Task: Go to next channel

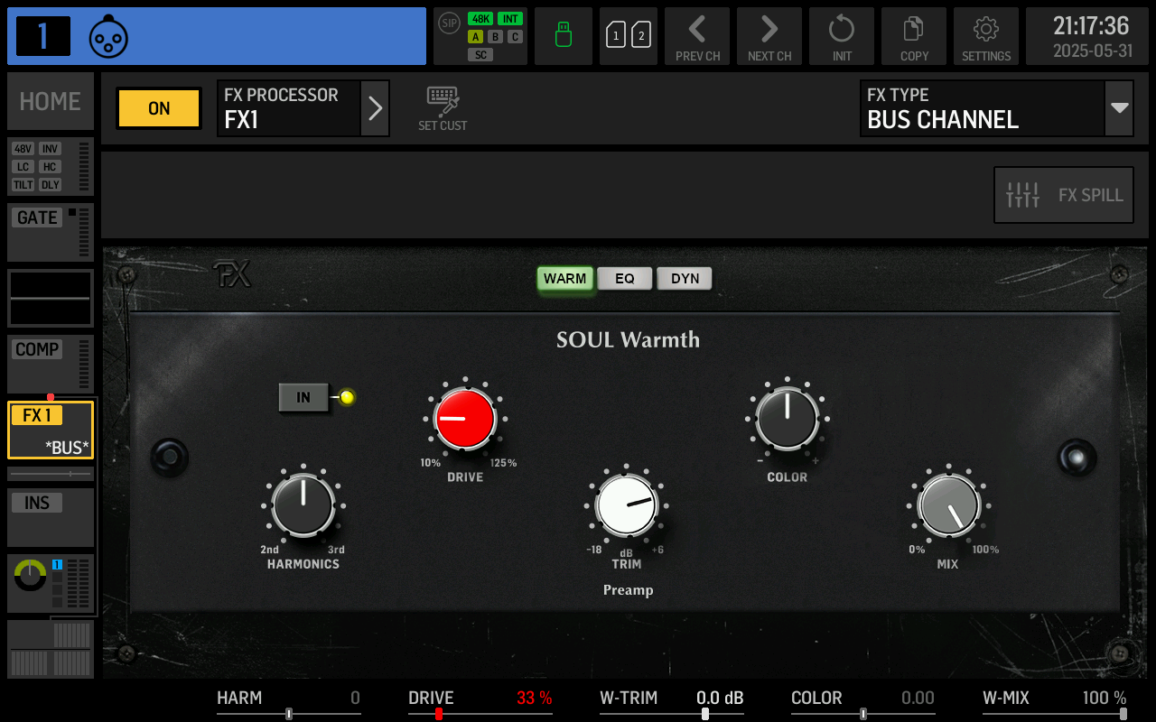Action: pos(769,36)
